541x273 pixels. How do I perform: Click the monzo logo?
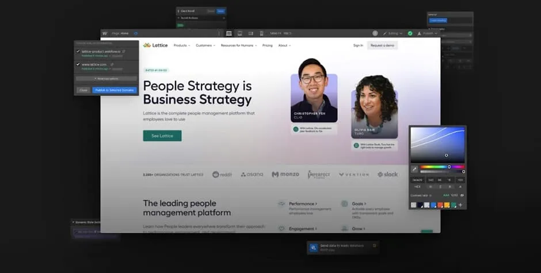coord(285,174)
